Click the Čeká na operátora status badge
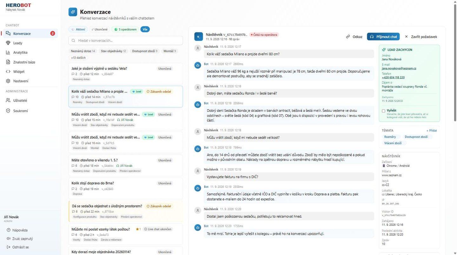The width and height of the screenshot is (457, 255). 264,35
